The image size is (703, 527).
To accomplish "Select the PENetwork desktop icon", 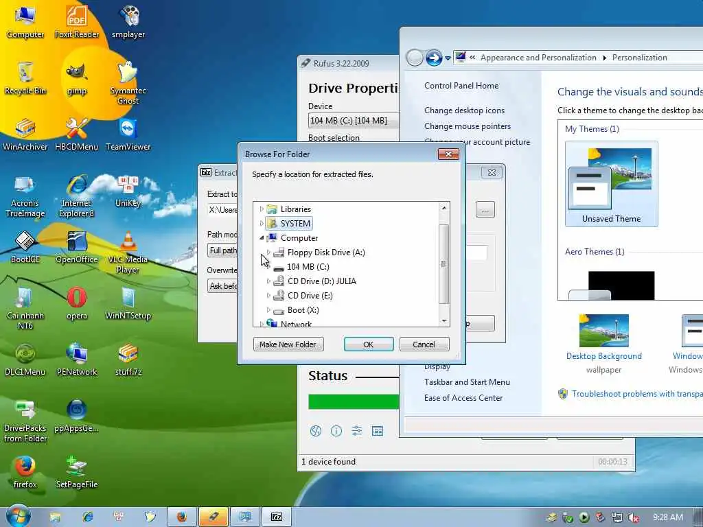I will [x=77, y=360].
